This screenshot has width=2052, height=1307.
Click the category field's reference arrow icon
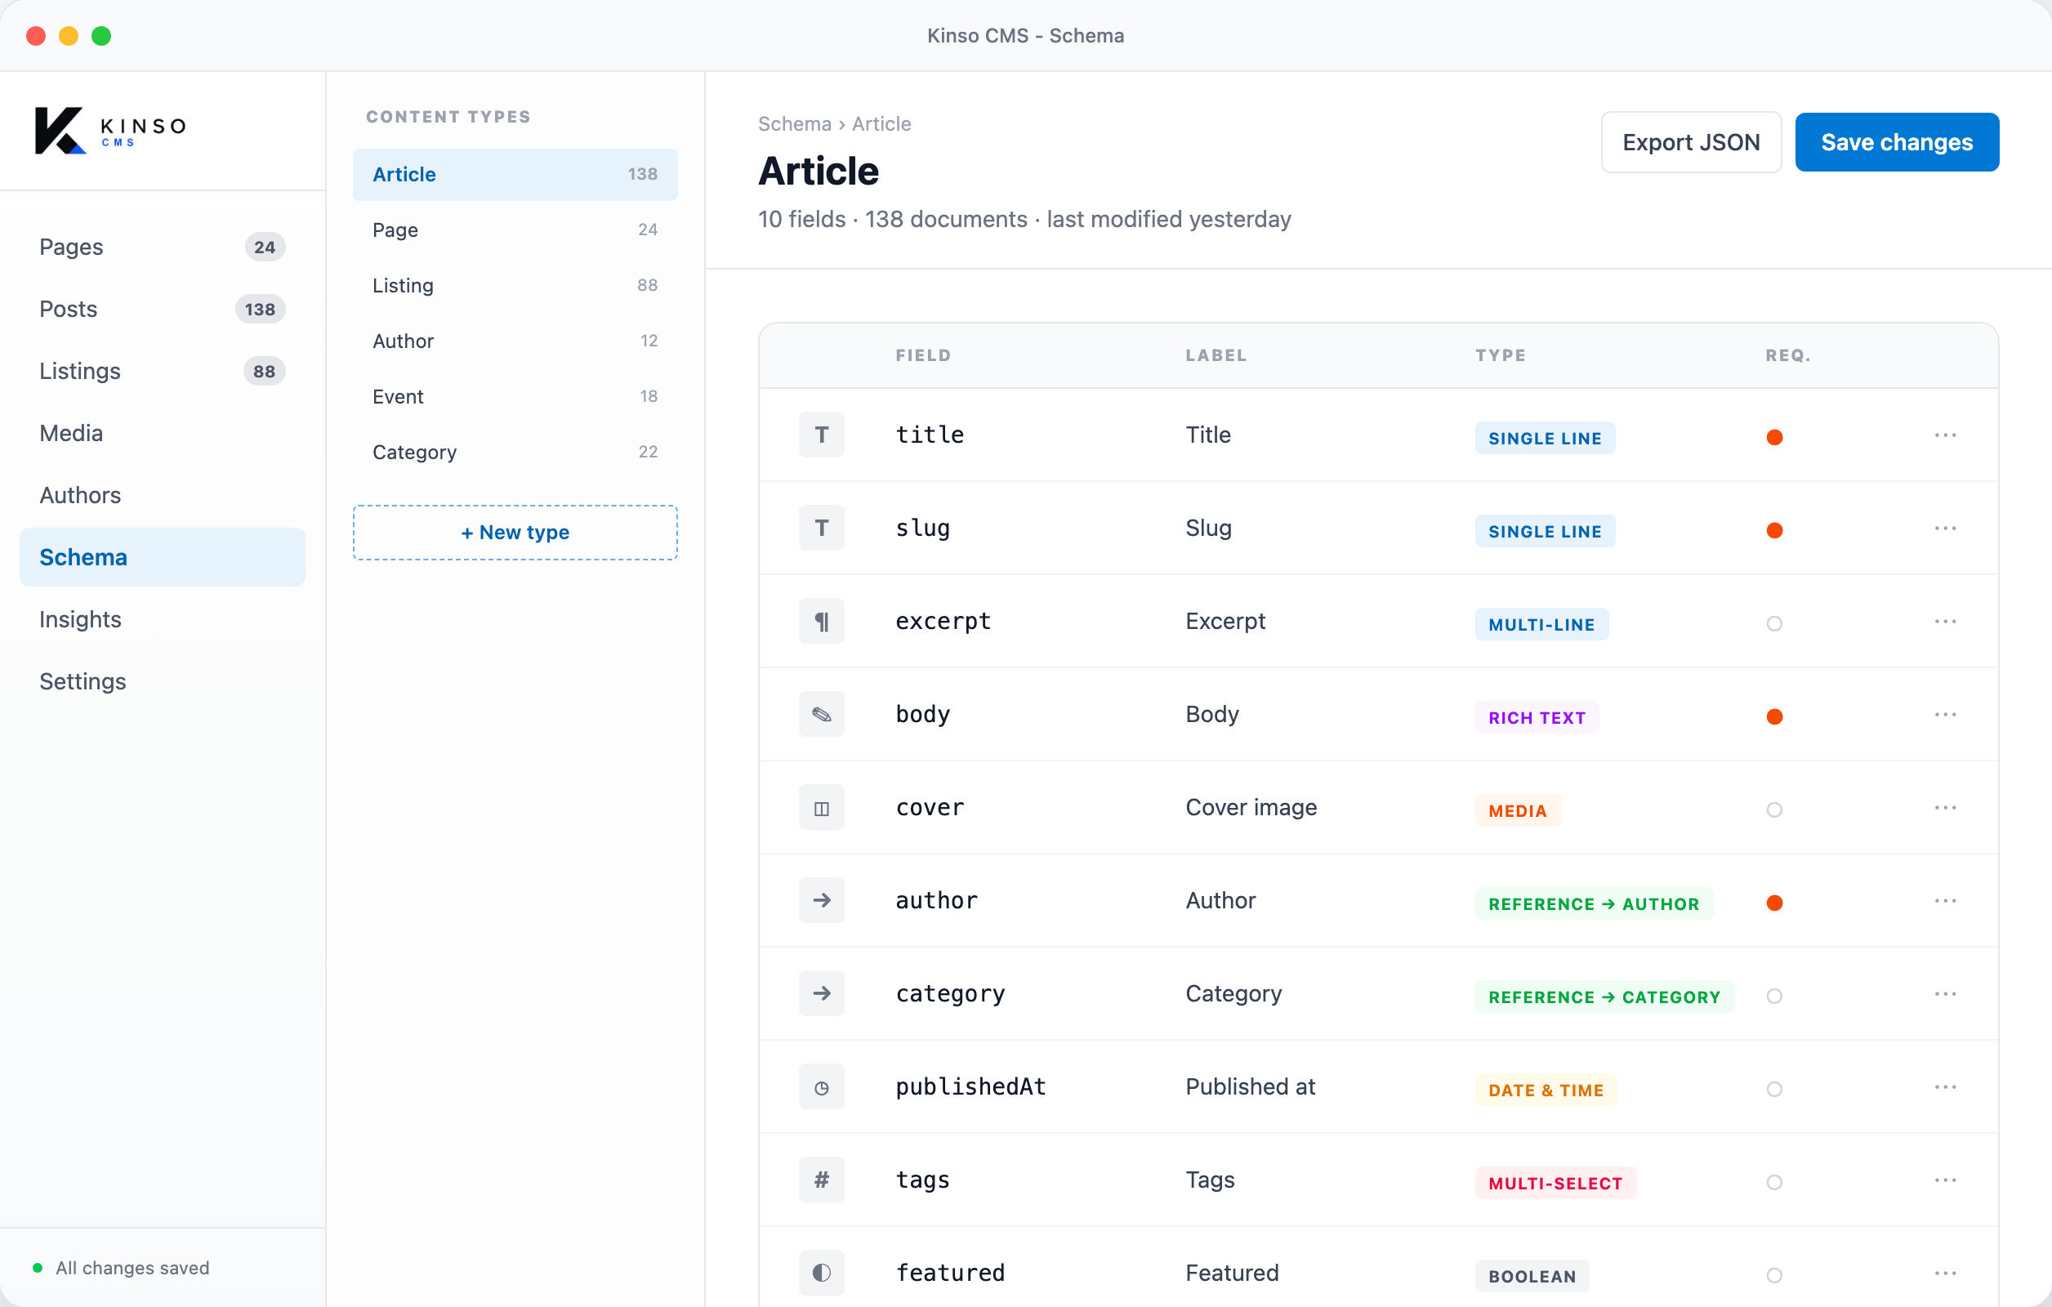point(822,993)
